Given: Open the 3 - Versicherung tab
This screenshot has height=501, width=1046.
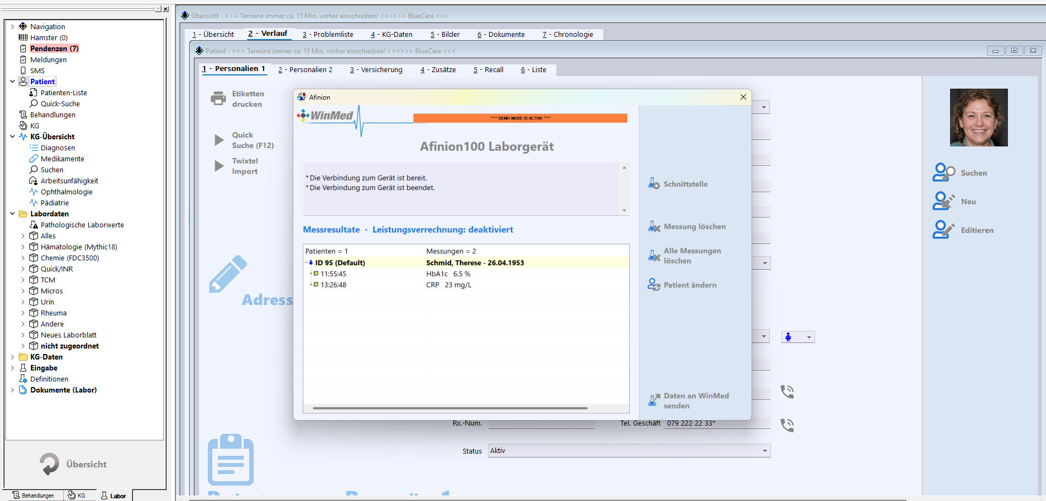Looking at the screenshot, I should [376, 69].
